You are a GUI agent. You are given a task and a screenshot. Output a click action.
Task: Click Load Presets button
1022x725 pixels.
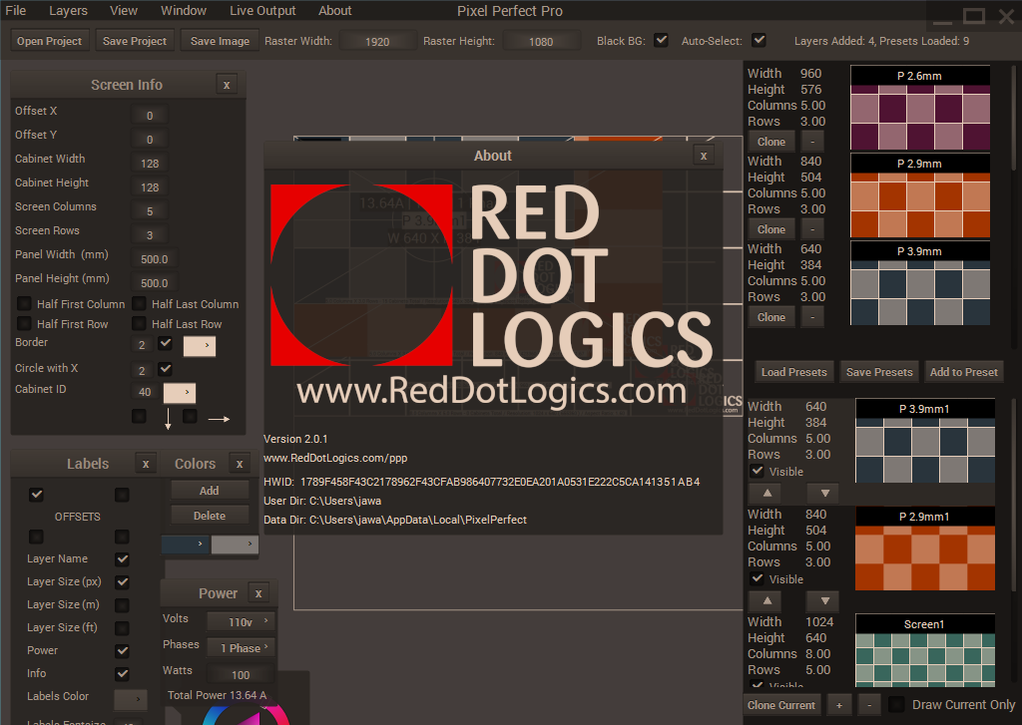pyautogui.click(x=793, y=372)
